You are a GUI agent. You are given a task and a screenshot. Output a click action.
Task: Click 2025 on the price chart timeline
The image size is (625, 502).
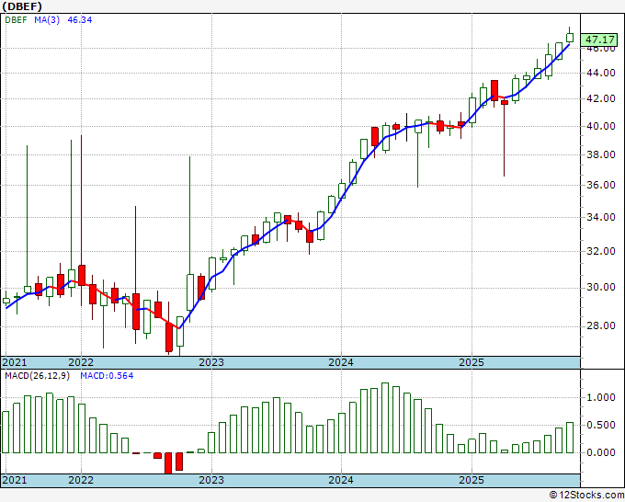[x=472, y=362]
